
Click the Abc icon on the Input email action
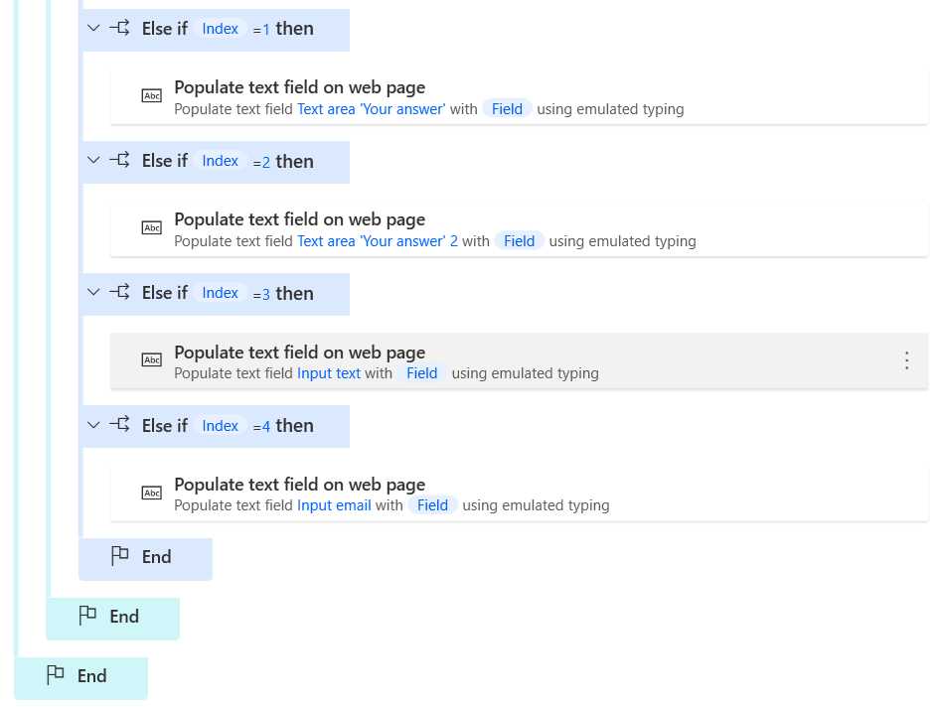point(151,492)
